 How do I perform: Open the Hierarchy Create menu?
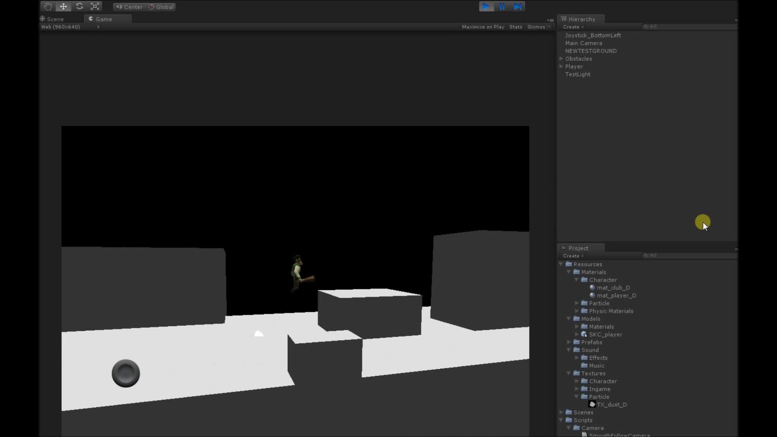pos(573,27)
